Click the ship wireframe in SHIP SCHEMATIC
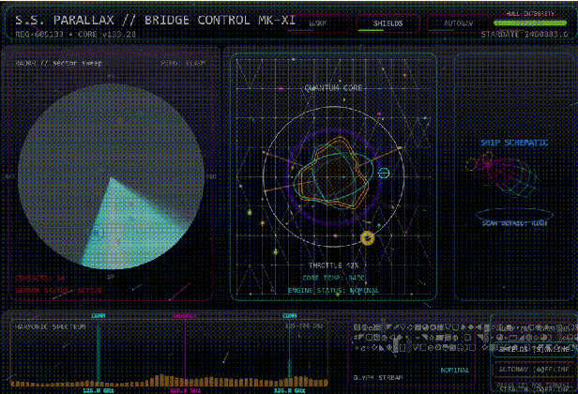Screen dimensions: 578x394 (x=503, y=175)
